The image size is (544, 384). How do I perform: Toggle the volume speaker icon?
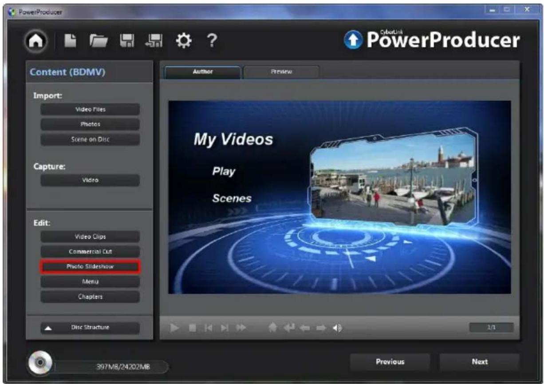click(338, 328)
